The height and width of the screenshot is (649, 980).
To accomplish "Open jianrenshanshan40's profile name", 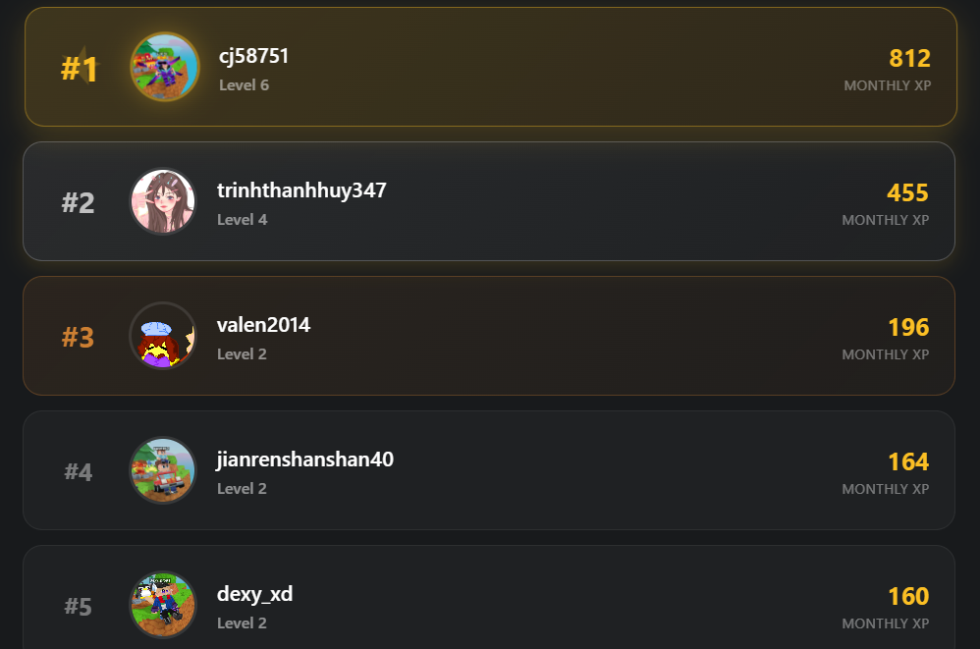I will tap(305, 460).
